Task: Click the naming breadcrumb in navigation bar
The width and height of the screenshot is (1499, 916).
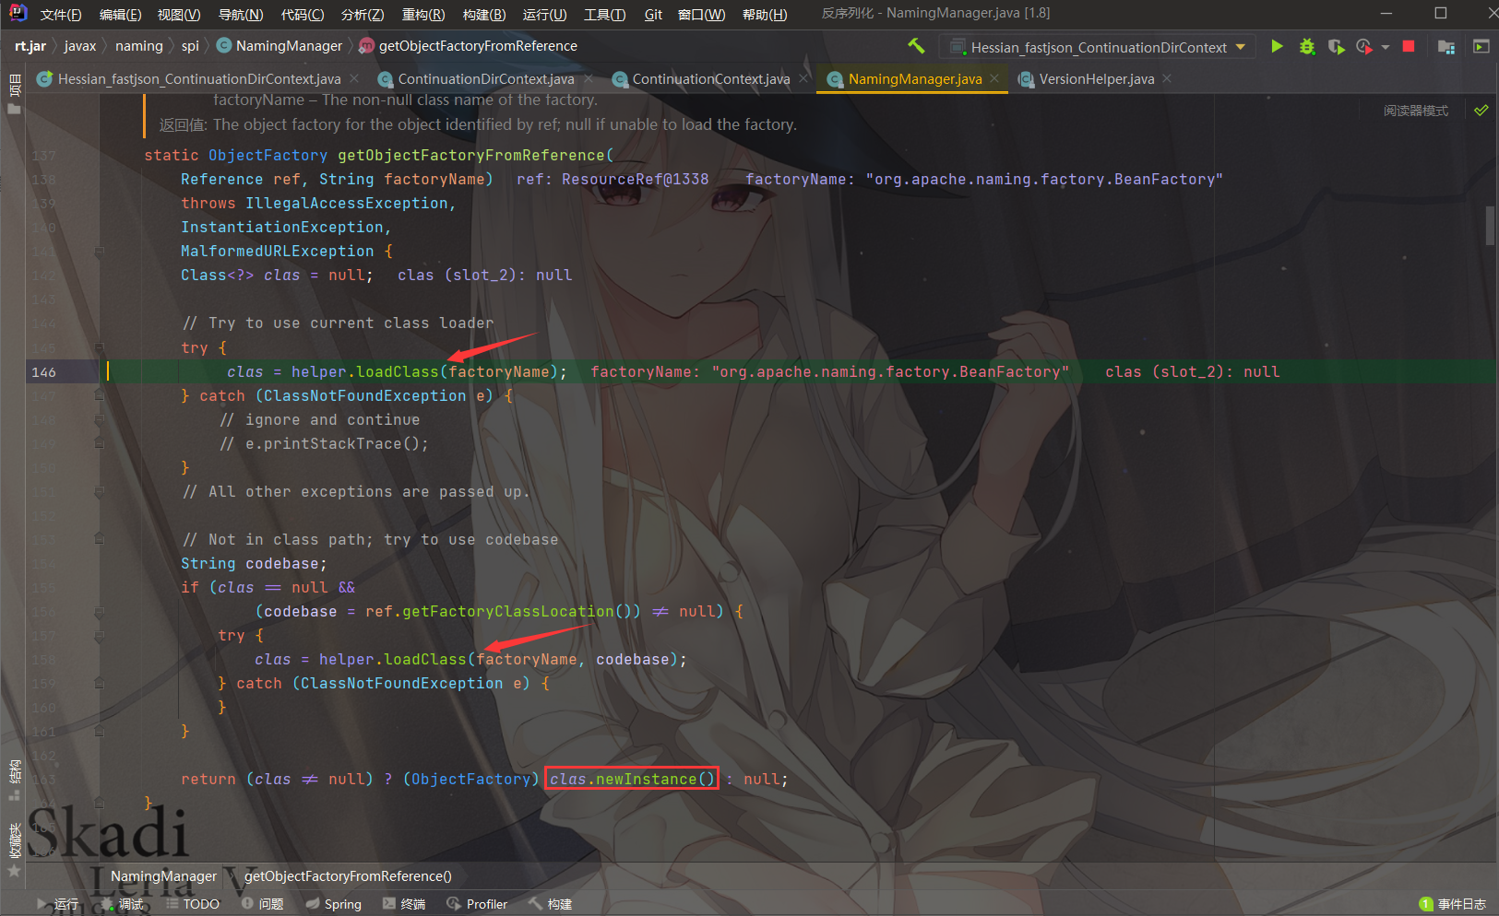Action: [139, 46]
